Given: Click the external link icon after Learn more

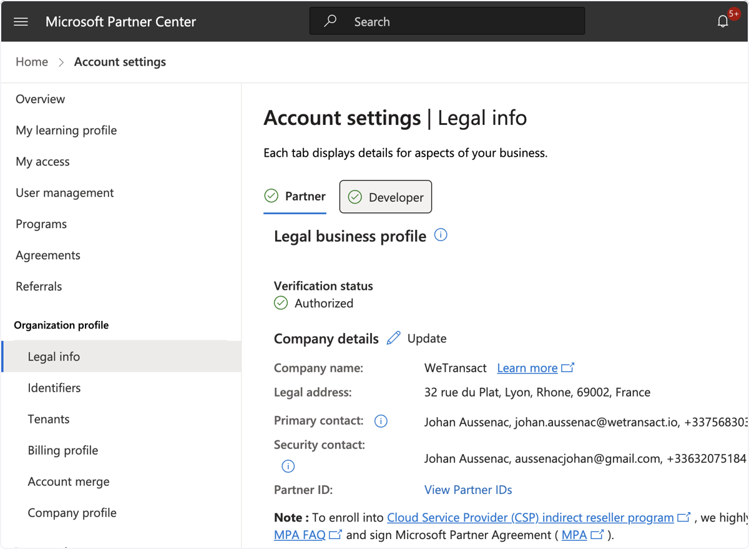Looking at the screenshot, I should pyautogui.click(x=567, y=368).
